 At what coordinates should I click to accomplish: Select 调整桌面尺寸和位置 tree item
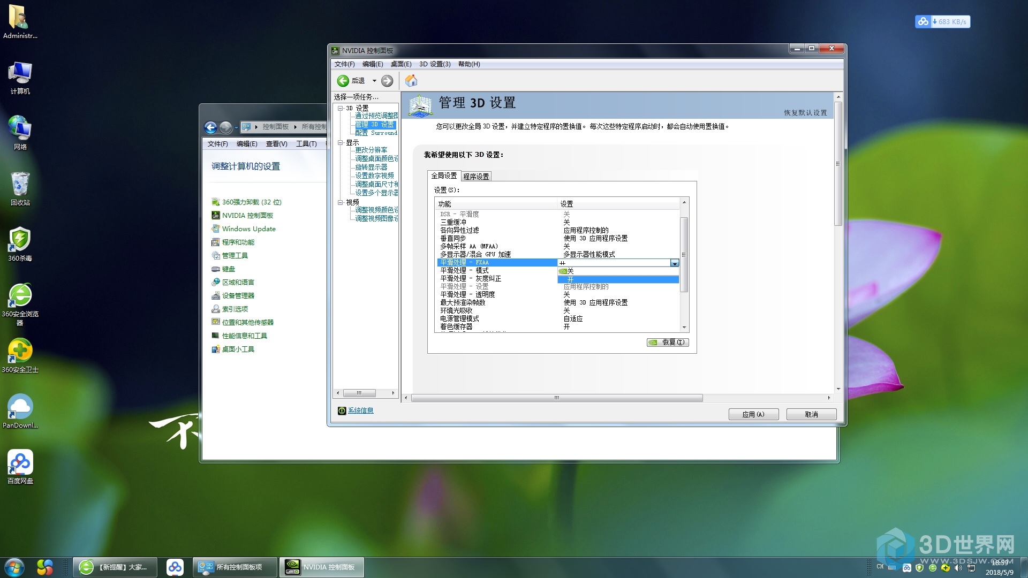376,184
